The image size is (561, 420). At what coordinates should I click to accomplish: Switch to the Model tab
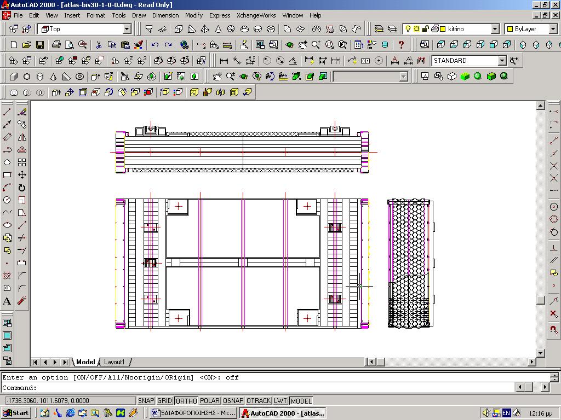pos(85,362)
